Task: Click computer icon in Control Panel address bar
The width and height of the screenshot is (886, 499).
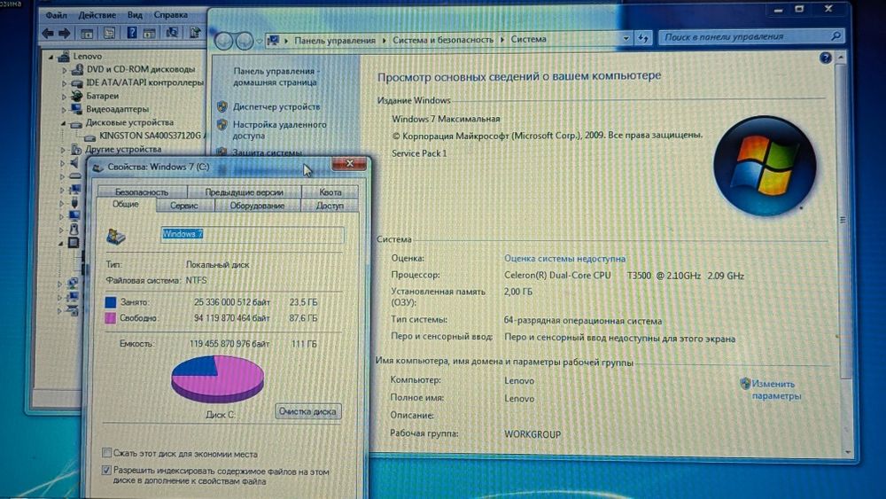Action: [x=274, y=40]
